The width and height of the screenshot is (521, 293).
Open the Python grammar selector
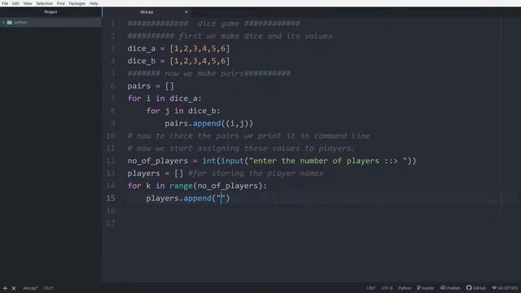pos(405,288)
